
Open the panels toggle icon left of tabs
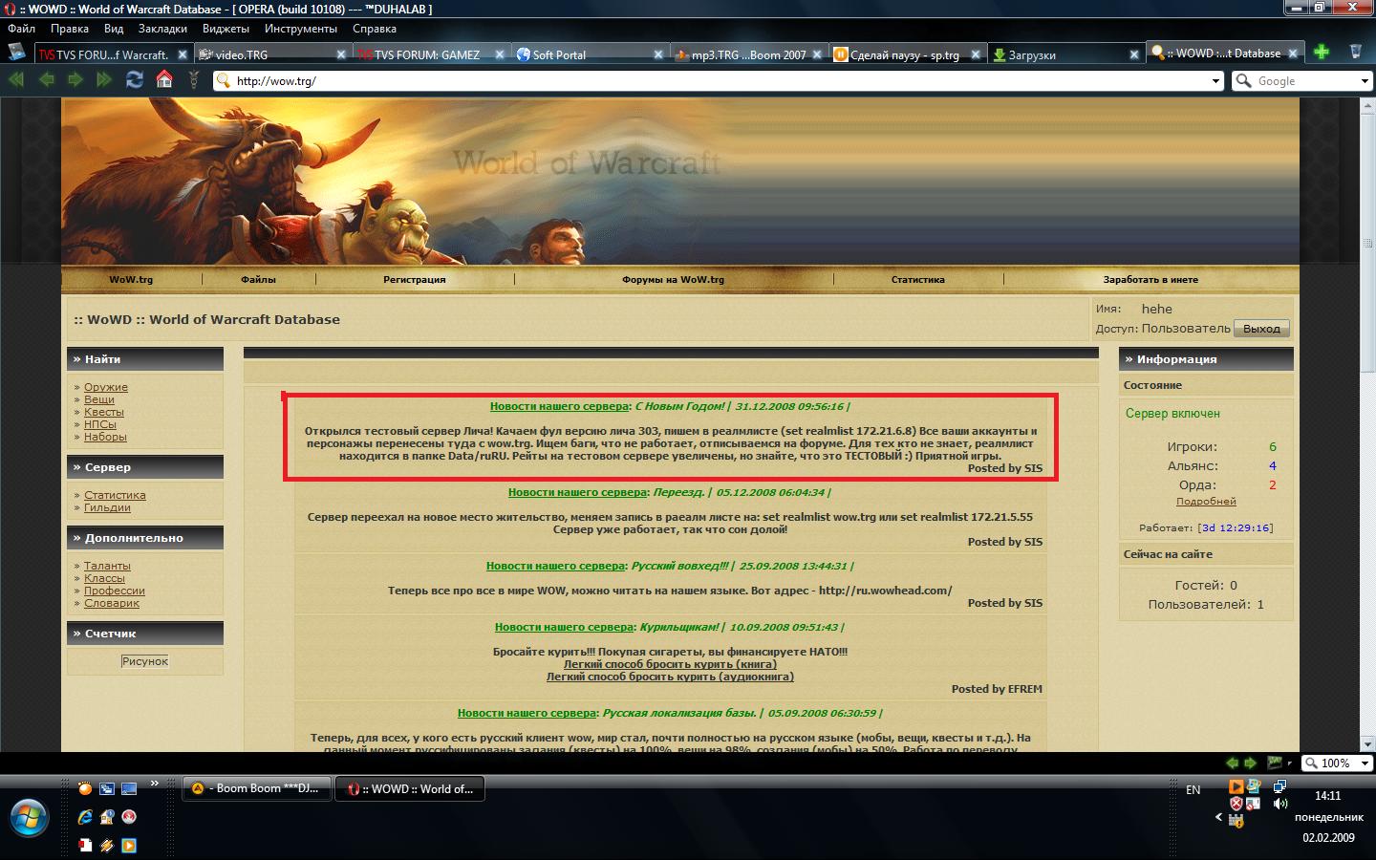tap(16, 53)
